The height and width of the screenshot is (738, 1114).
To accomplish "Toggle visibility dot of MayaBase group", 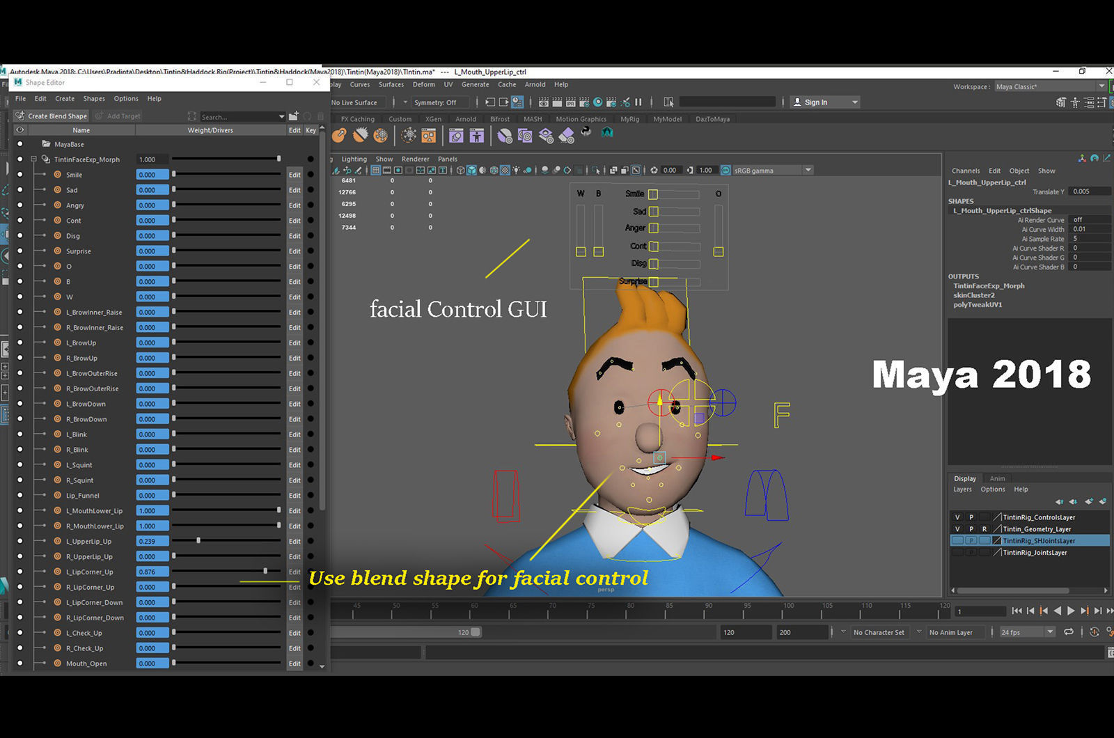I will pyautogui.click(x=19, y=144).
